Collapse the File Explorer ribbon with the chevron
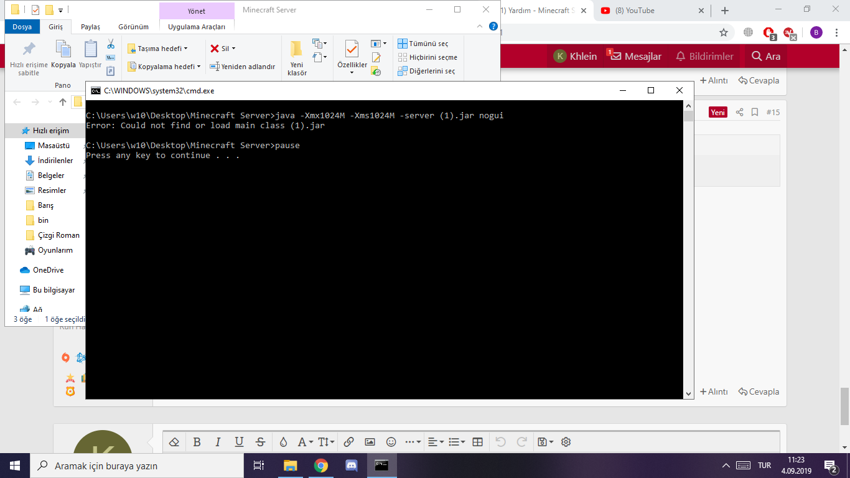The height and width of the screenshot is (478, 850). click(x=480, y=26)
